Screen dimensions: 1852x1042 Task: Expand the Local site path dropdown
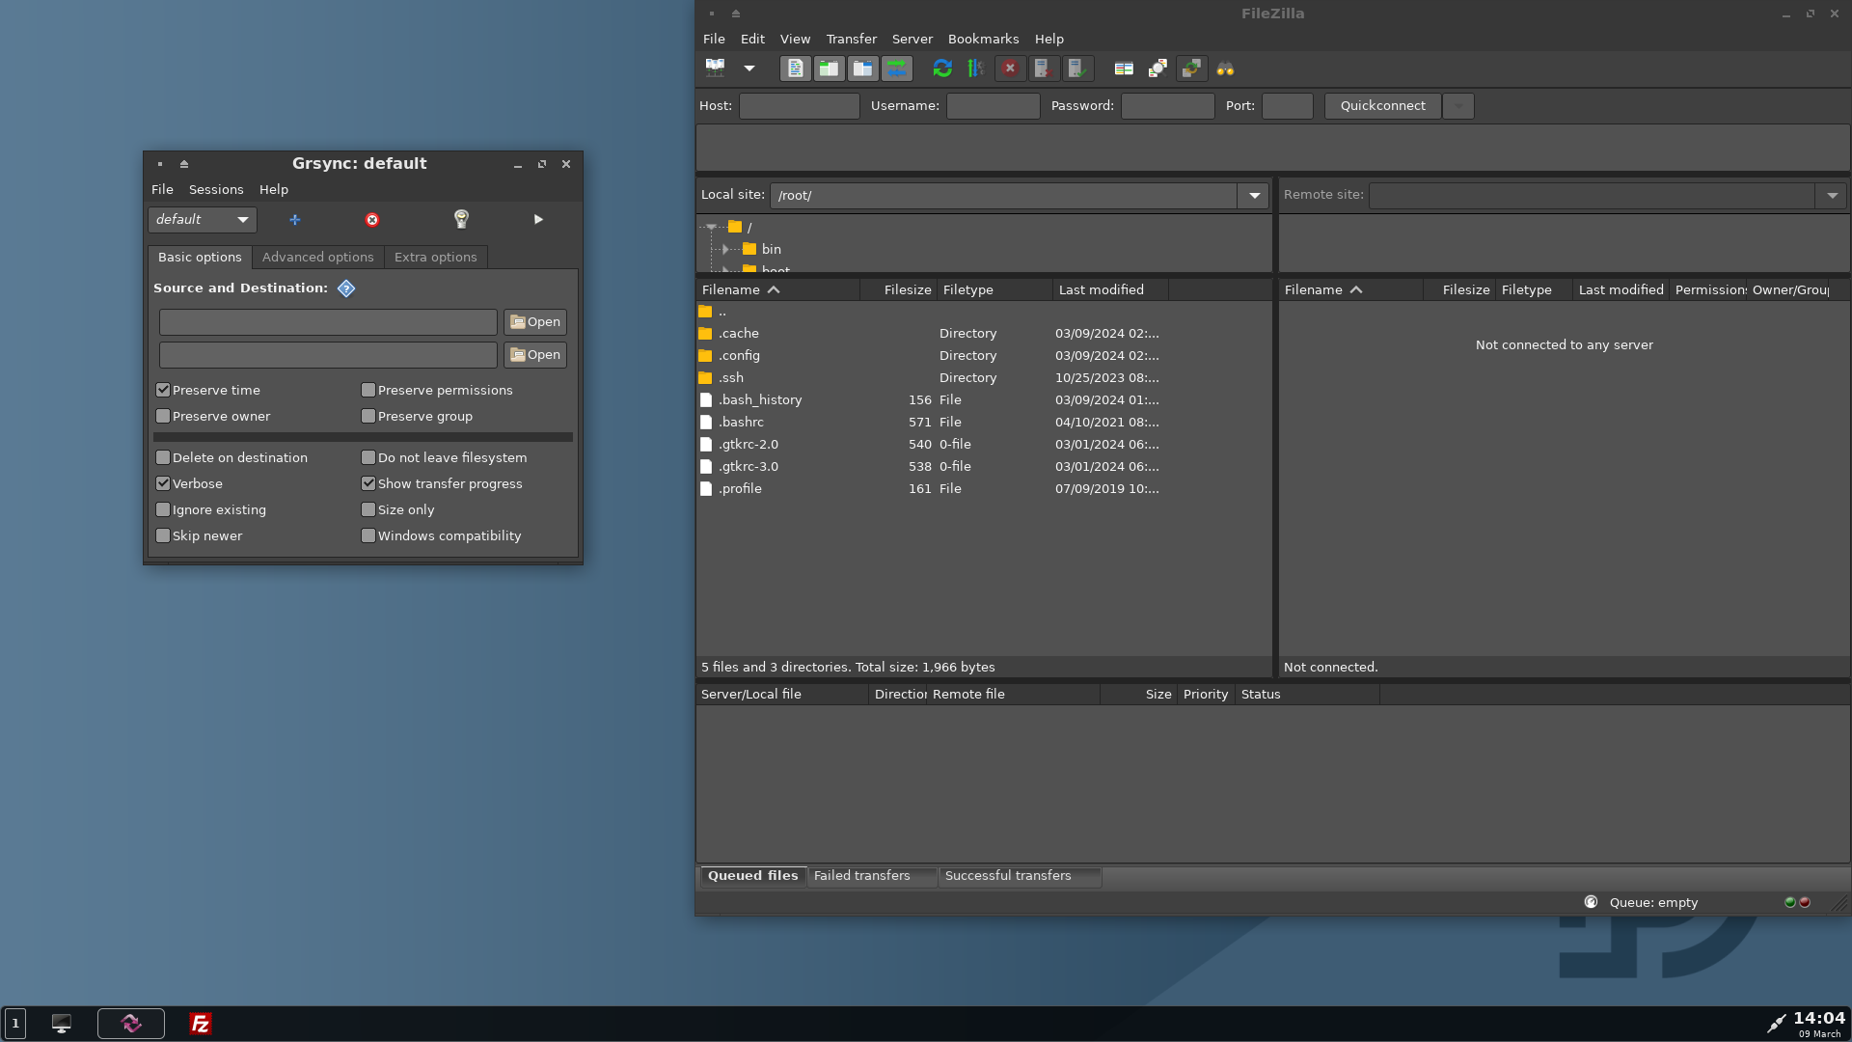click(1254, 196)
